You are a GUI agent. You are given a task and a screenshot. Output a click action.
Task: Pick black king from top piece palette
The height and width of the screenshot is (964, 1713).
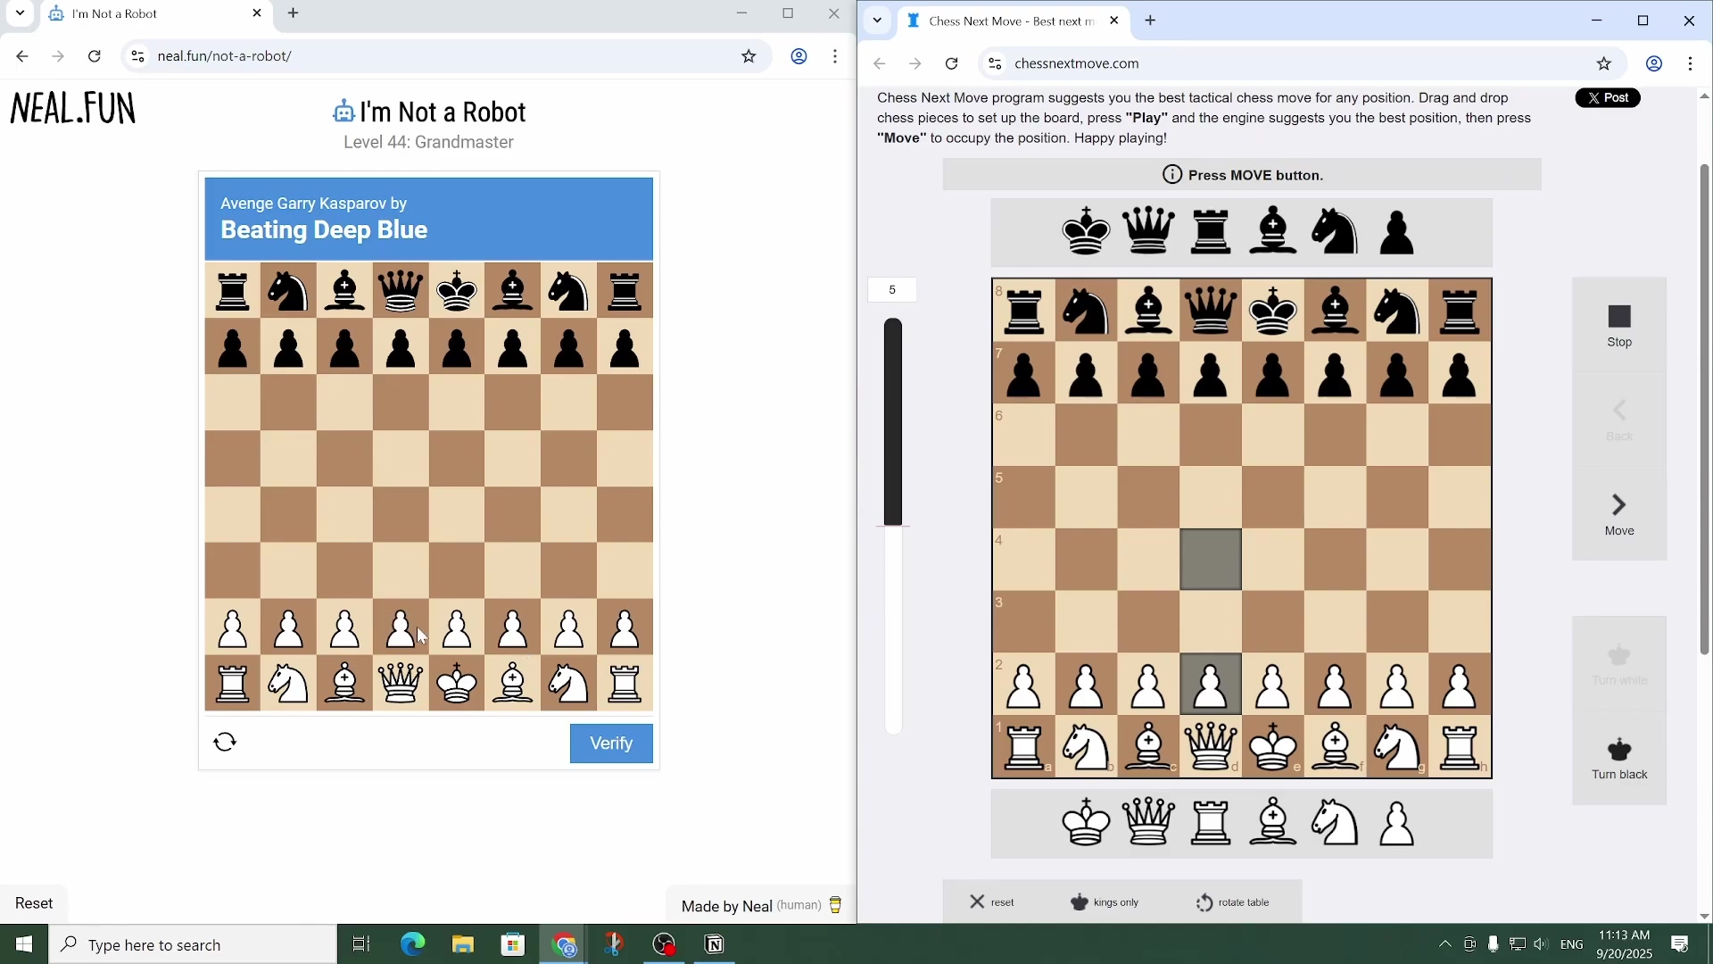pyautogui.click(x=1086, y=232)
